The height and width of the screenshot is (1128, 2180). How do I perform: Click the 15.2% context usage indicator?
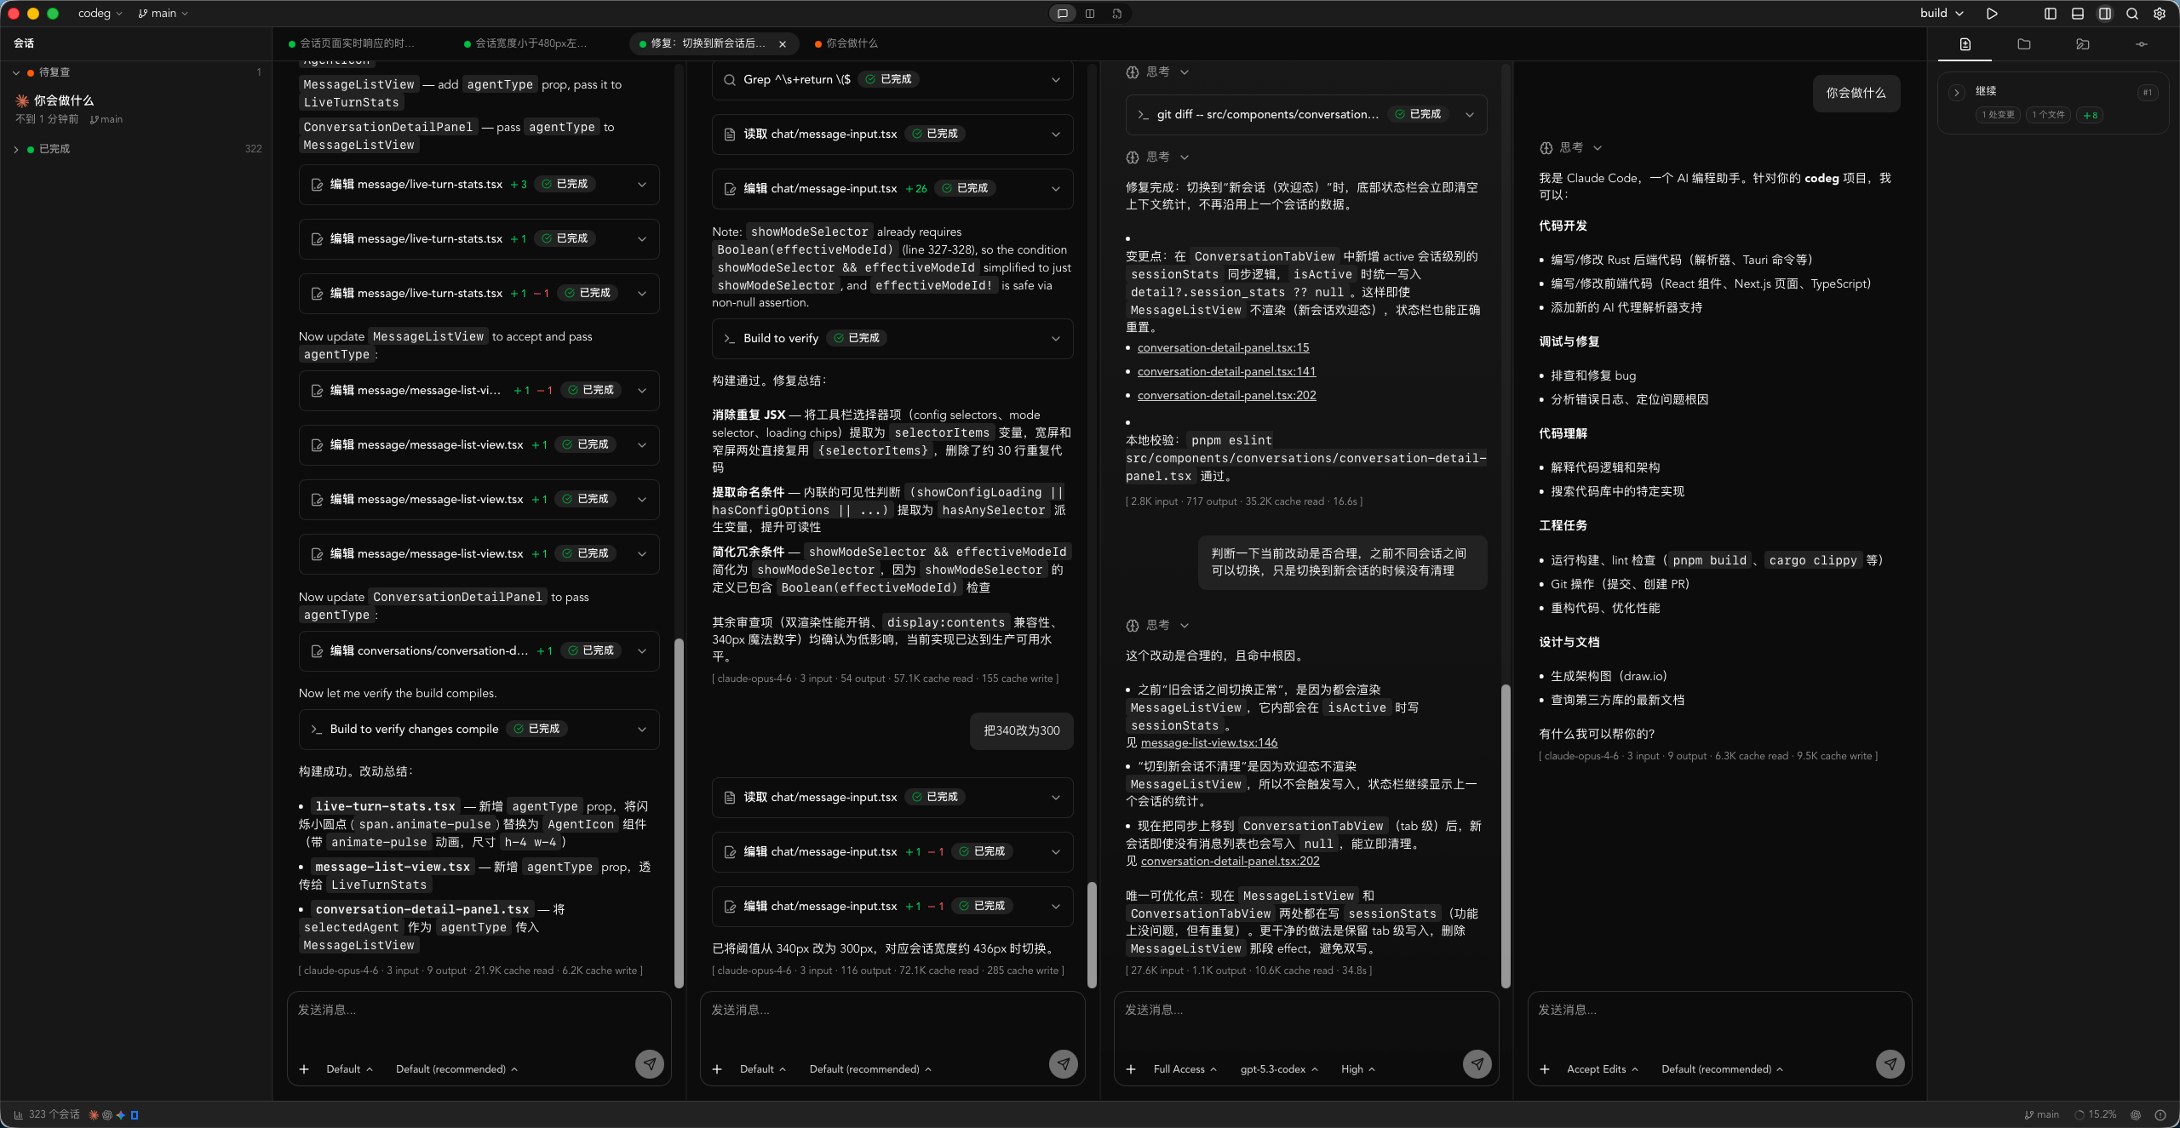2096,1114
